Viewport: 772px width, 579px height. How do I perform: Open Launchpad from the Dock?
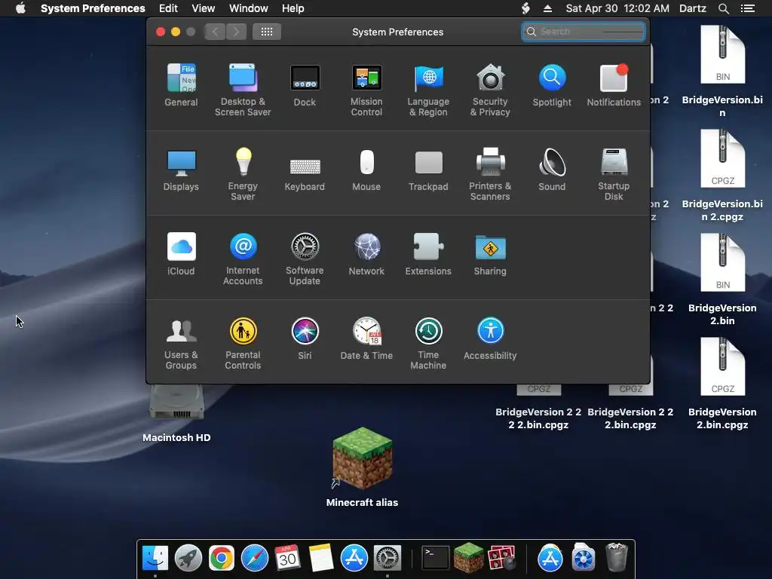pos(188,558)
